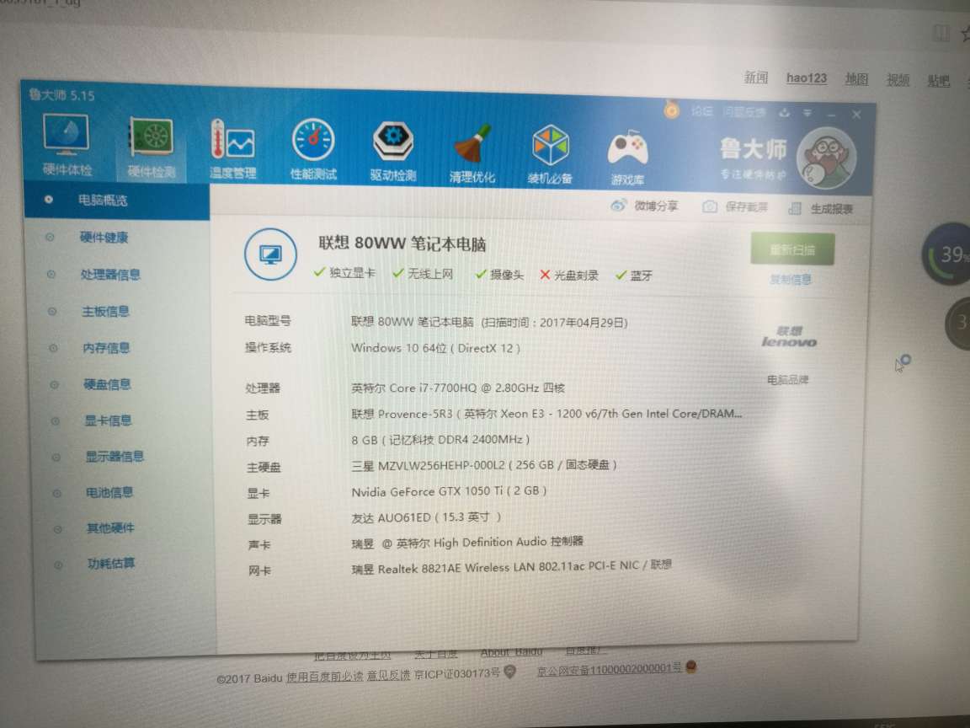Click the 联想 Provence-5R3 motherboard value

(546, 414)
